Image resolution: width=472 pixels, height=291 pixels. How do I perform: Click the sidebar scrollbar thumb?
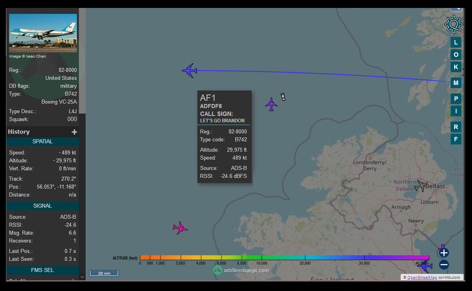pyautogui.click(x=82, y=61)
